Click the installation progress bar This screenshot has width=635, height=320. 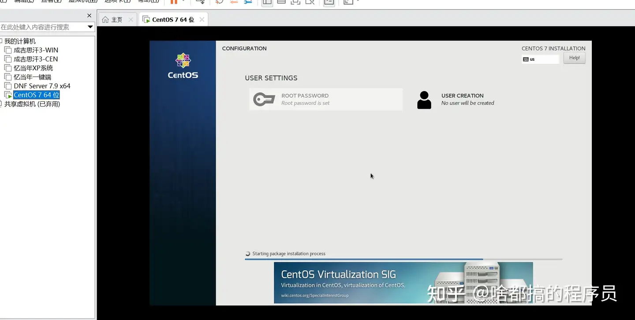click(x=403, y=259)
